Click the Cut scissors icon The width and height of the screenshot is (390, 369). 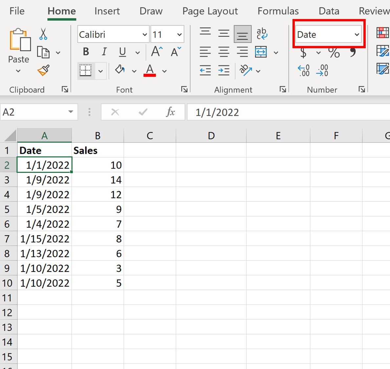[x=43, y=34]
